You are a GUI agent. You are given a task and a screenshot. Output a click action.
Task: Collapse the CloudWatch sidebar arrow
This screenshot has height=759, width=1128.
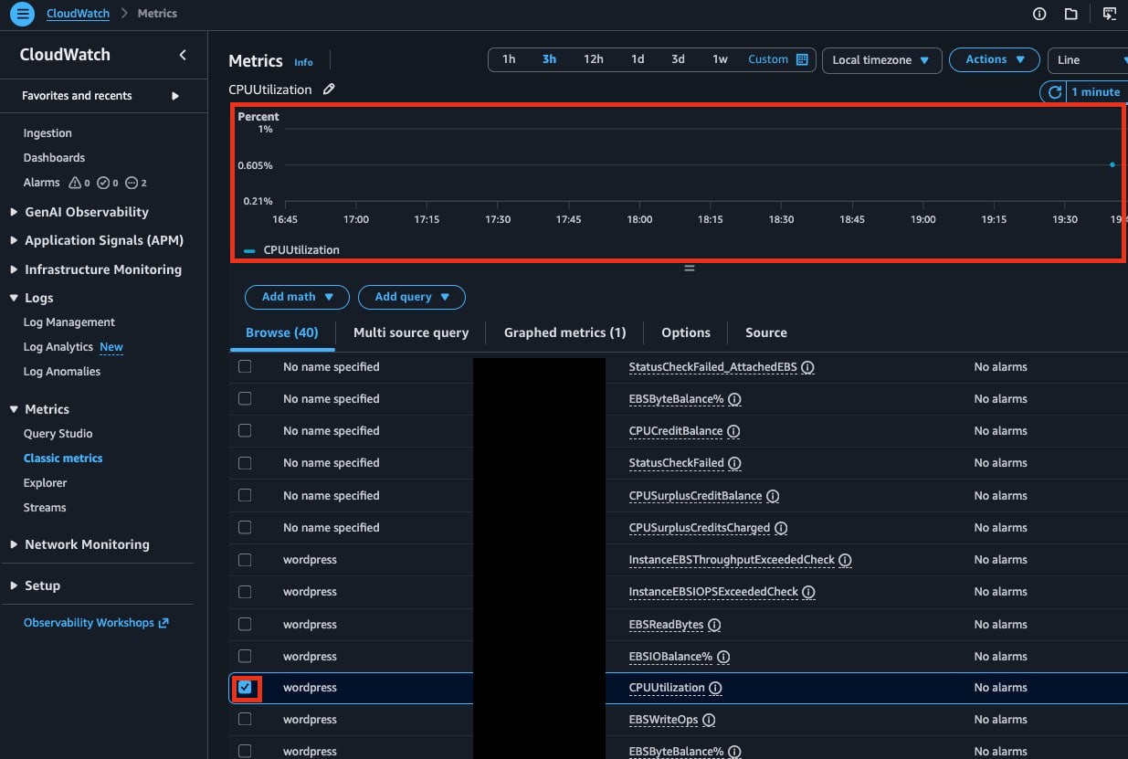[183, 55]
